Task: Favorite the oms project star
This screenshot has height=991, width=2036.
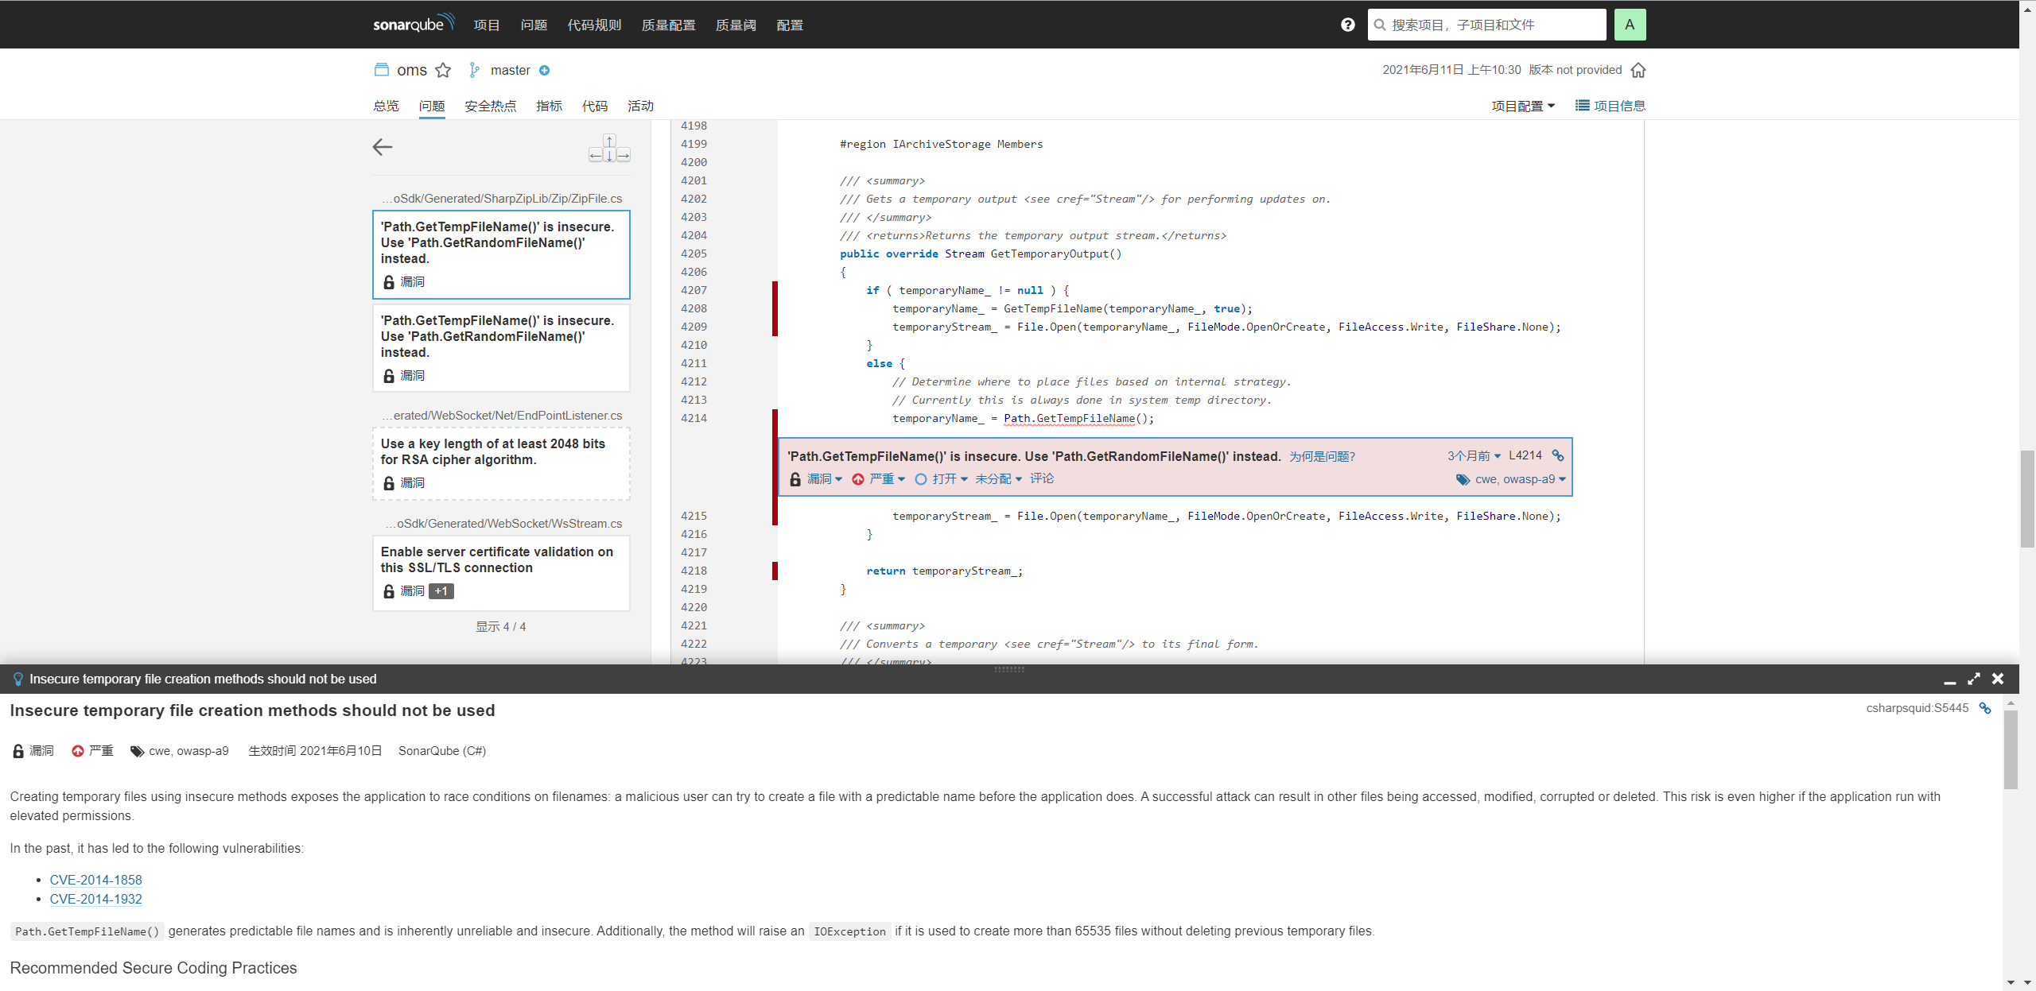Action: coord(443,70)
